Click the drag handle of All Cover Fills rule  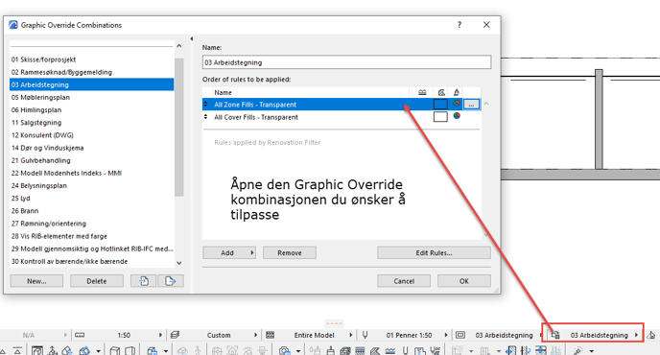coord(206,117)
